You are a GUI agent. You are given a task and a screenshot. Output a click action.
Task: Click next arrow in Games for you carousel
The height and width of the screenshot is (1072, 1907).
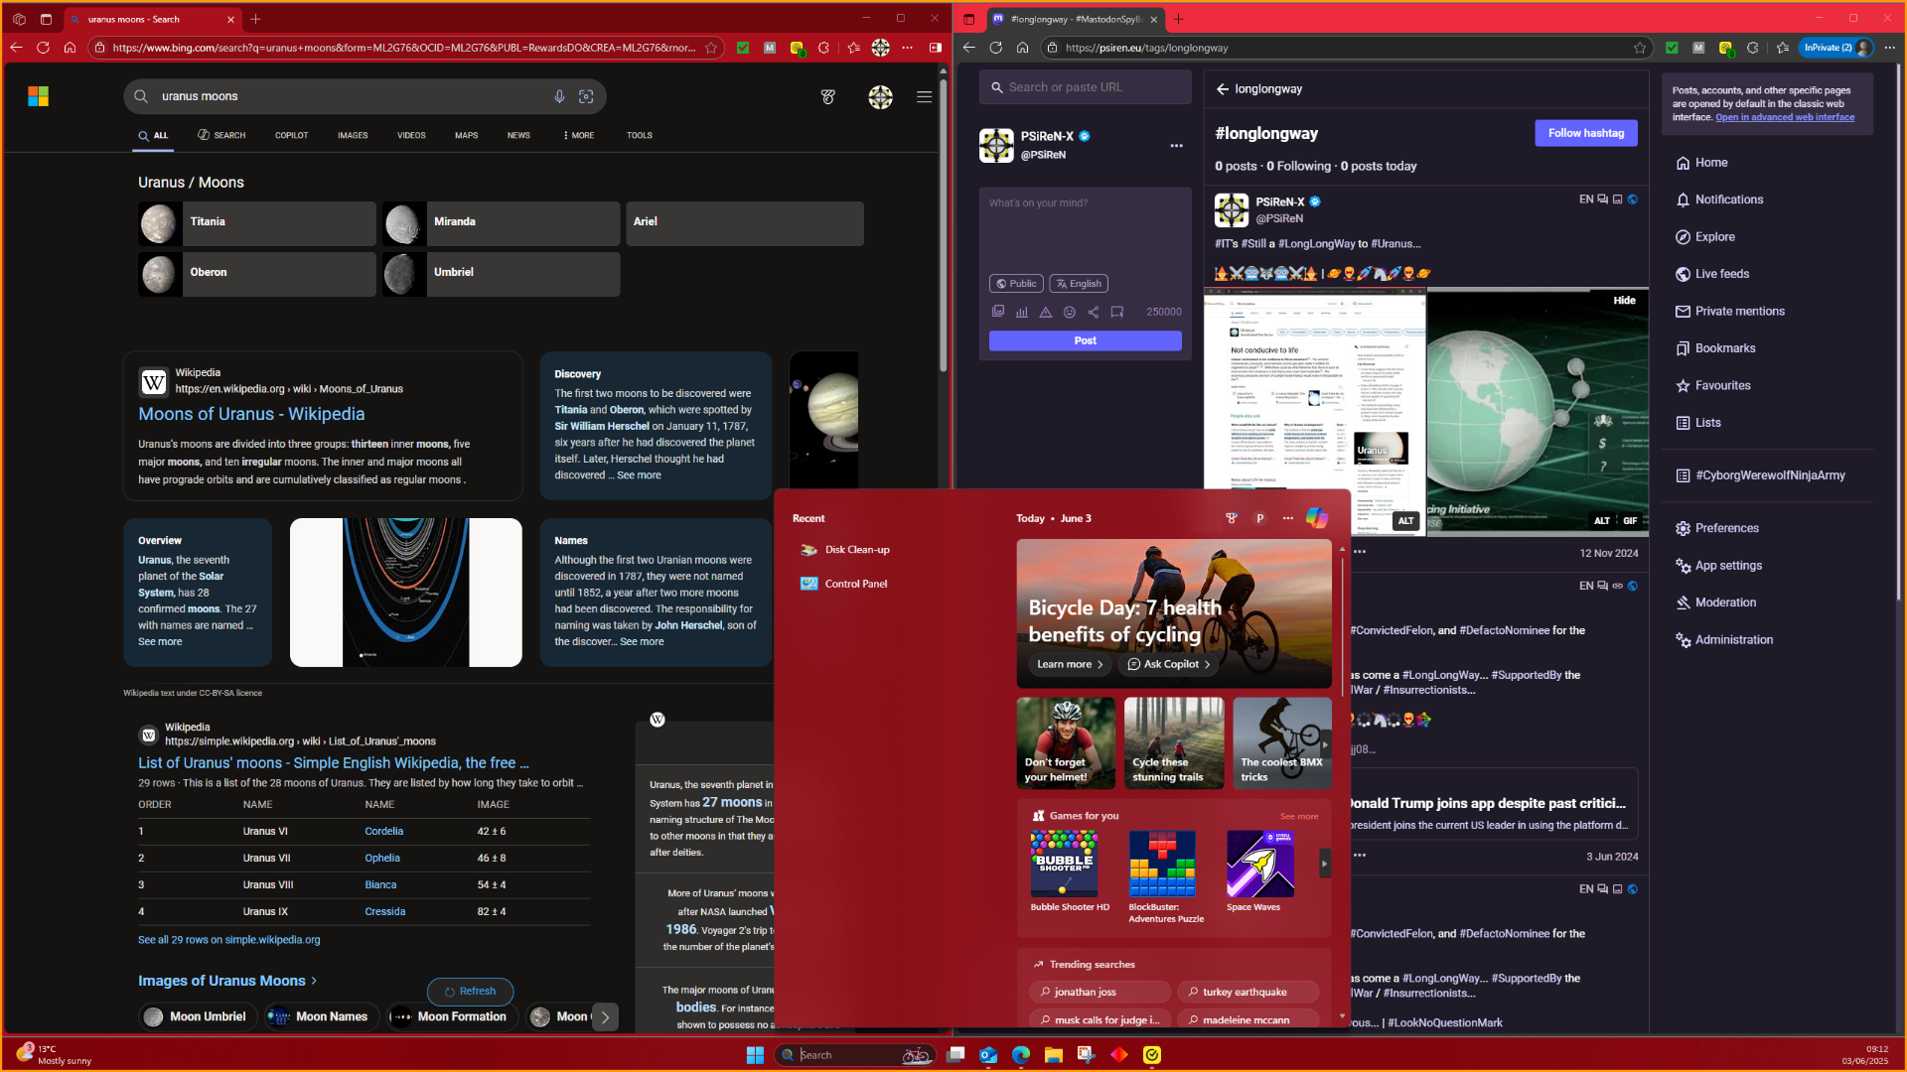[1324, 864]
